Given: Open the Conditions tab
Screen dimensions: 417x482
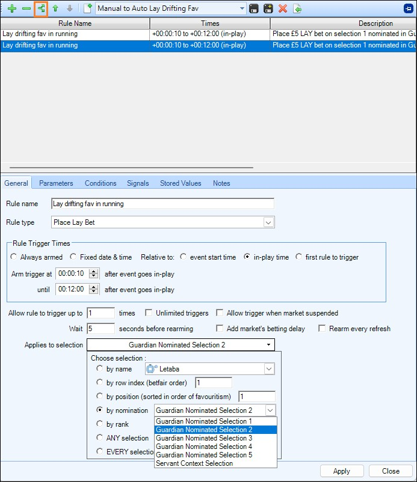Looking at the screenshot, I should 100,183.
